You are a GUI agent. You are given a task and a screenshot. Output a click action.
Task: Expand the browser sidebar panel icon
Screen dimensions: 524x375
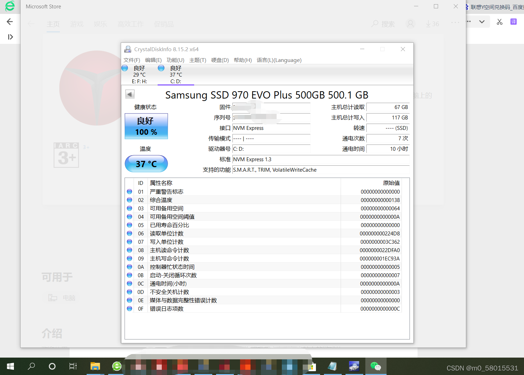click(10, 37)
